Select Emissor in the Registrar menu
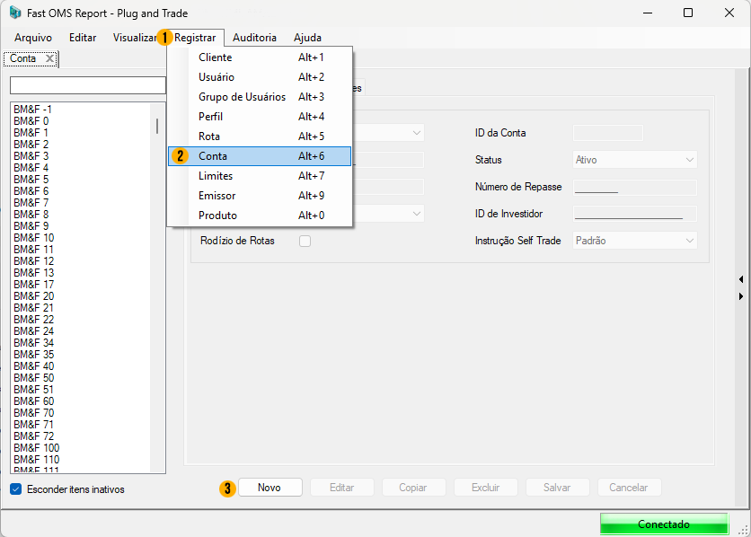The image size is (751, 537). [260, 196]
